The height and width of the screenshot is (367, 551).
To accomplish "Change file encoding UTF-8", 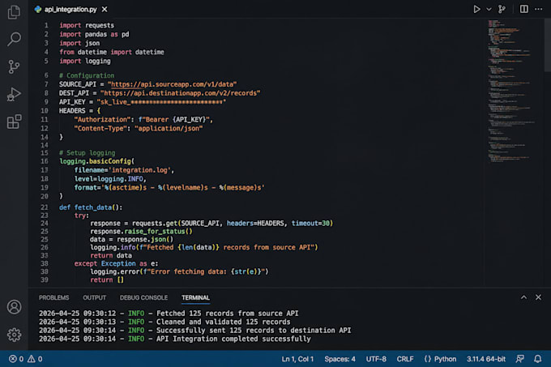I will pyautogui.click(x=376, y=359).
